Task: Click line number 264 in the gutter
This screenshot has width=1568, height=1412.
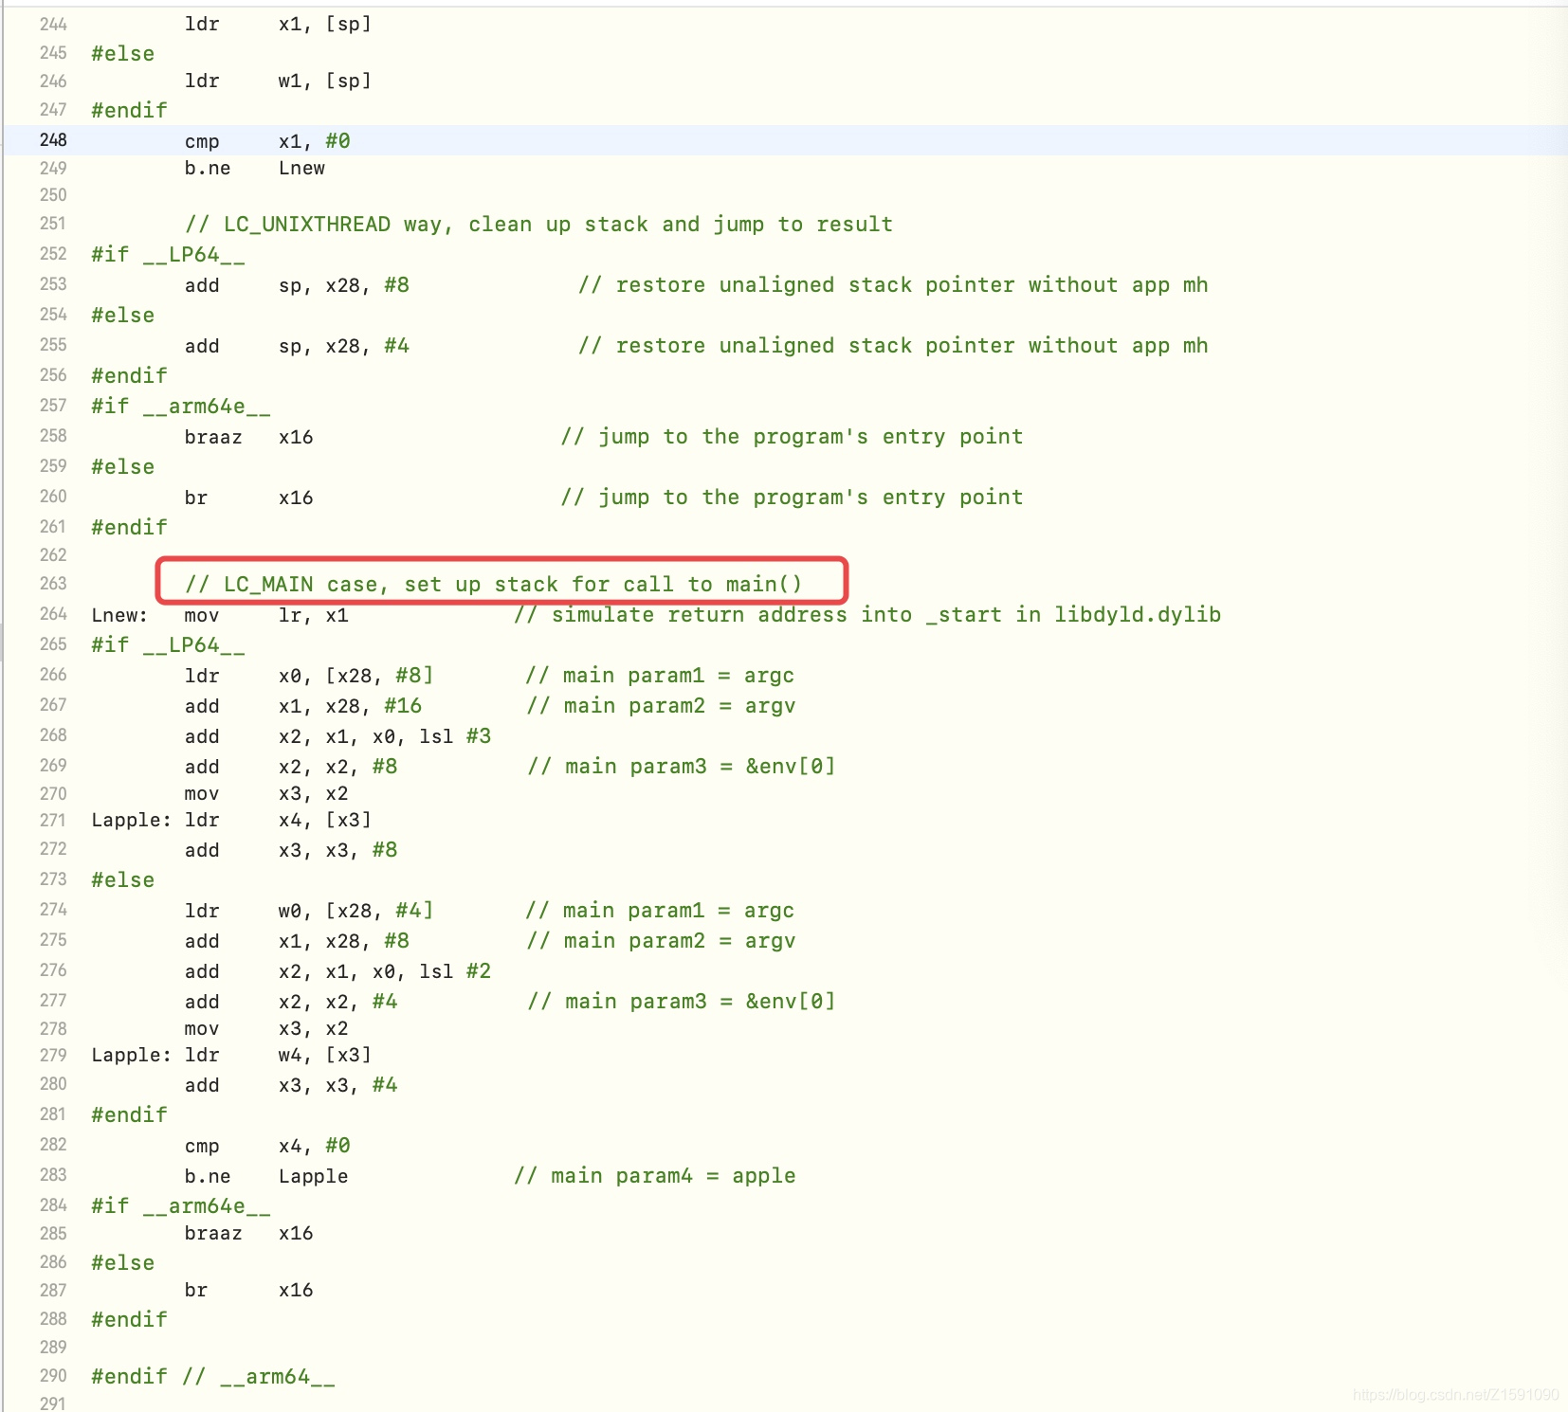Action: (53, 614)
